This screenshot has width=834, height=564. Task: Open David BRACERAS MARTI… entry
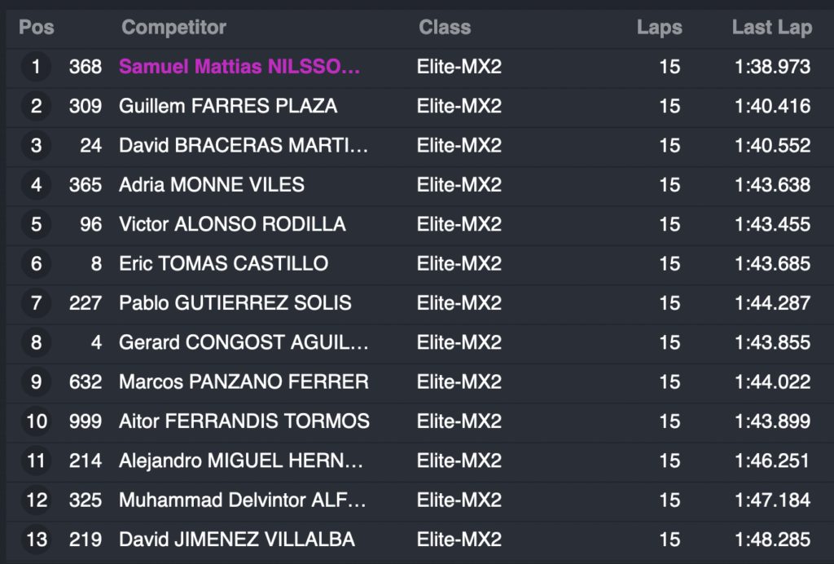(244, 145)
